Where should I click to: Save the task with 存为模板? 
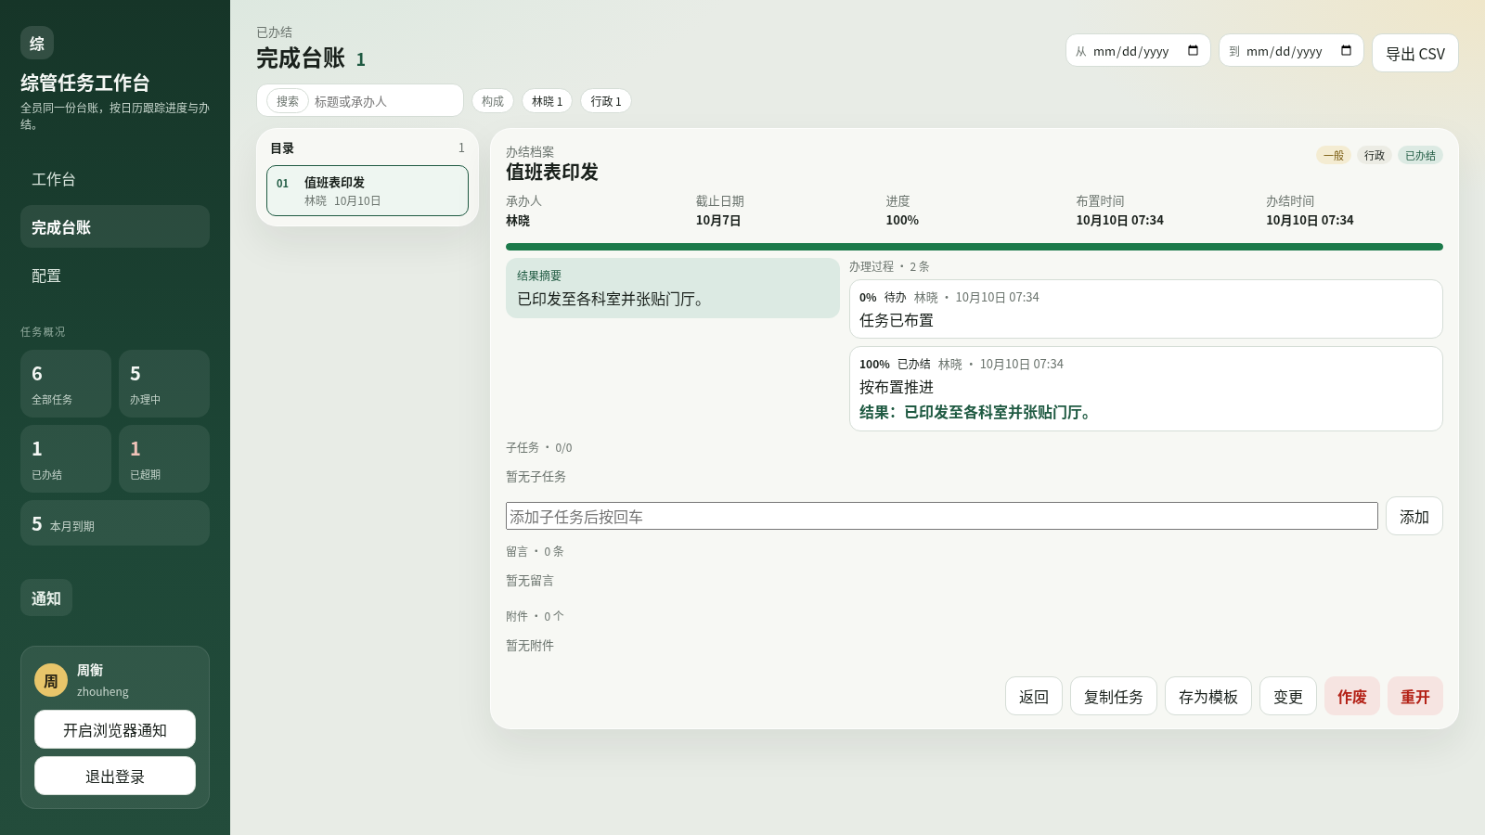pyautogui.click(x=1208, y=696)
